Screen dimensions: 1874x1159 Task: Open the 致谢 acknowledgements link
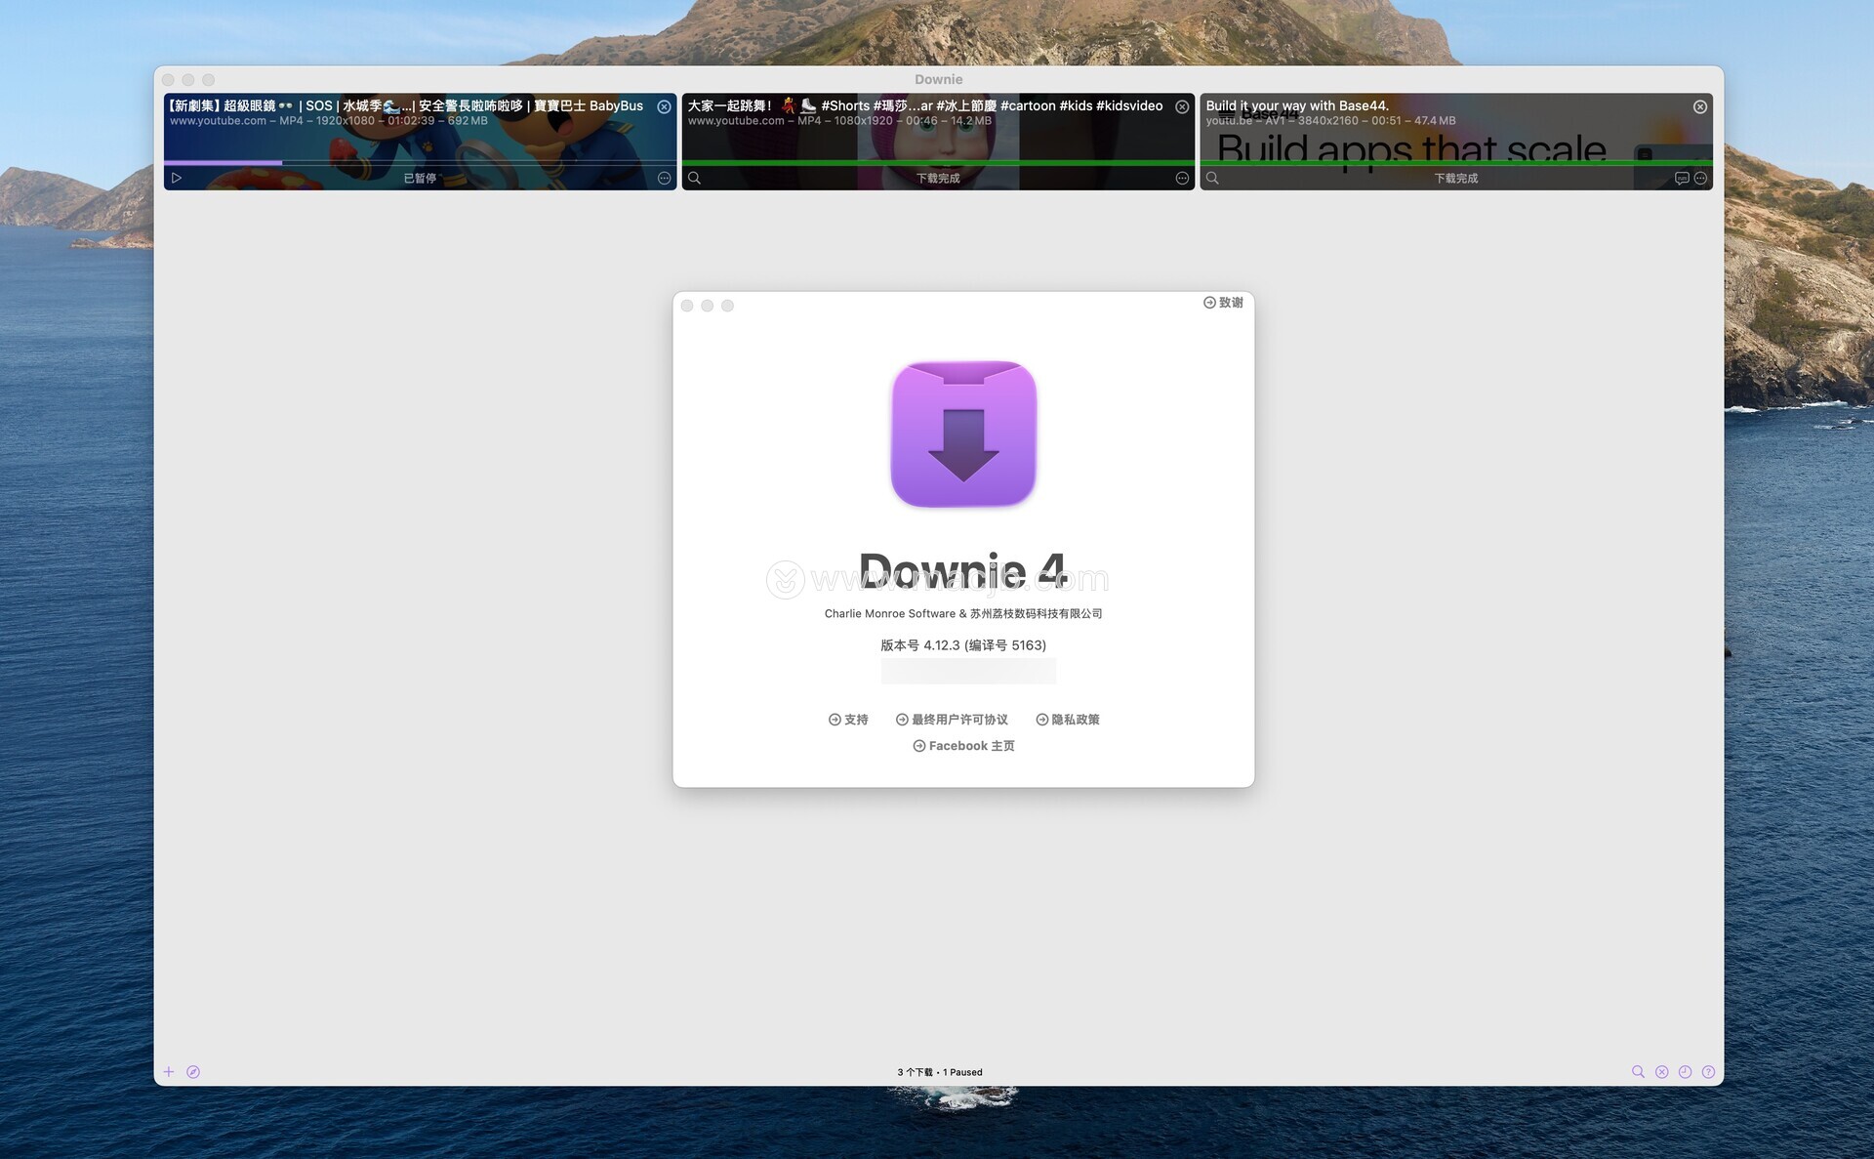click(1223, 303)
